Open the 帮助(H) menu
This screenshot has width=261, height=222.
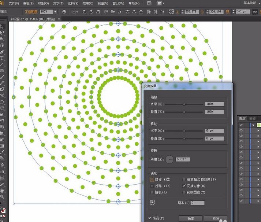coord(134,3)
